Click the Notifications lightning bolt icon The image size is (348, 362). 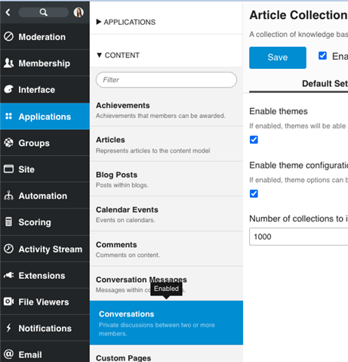8,328
